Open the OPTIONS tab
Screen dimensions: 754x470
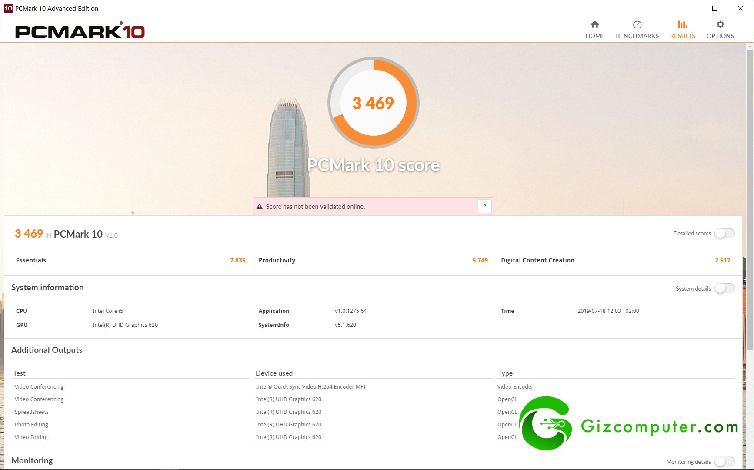pyautogui.click(x=720, y=30)
